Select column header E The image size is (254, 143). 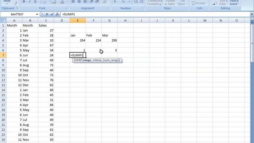click(x=78, y=20)
